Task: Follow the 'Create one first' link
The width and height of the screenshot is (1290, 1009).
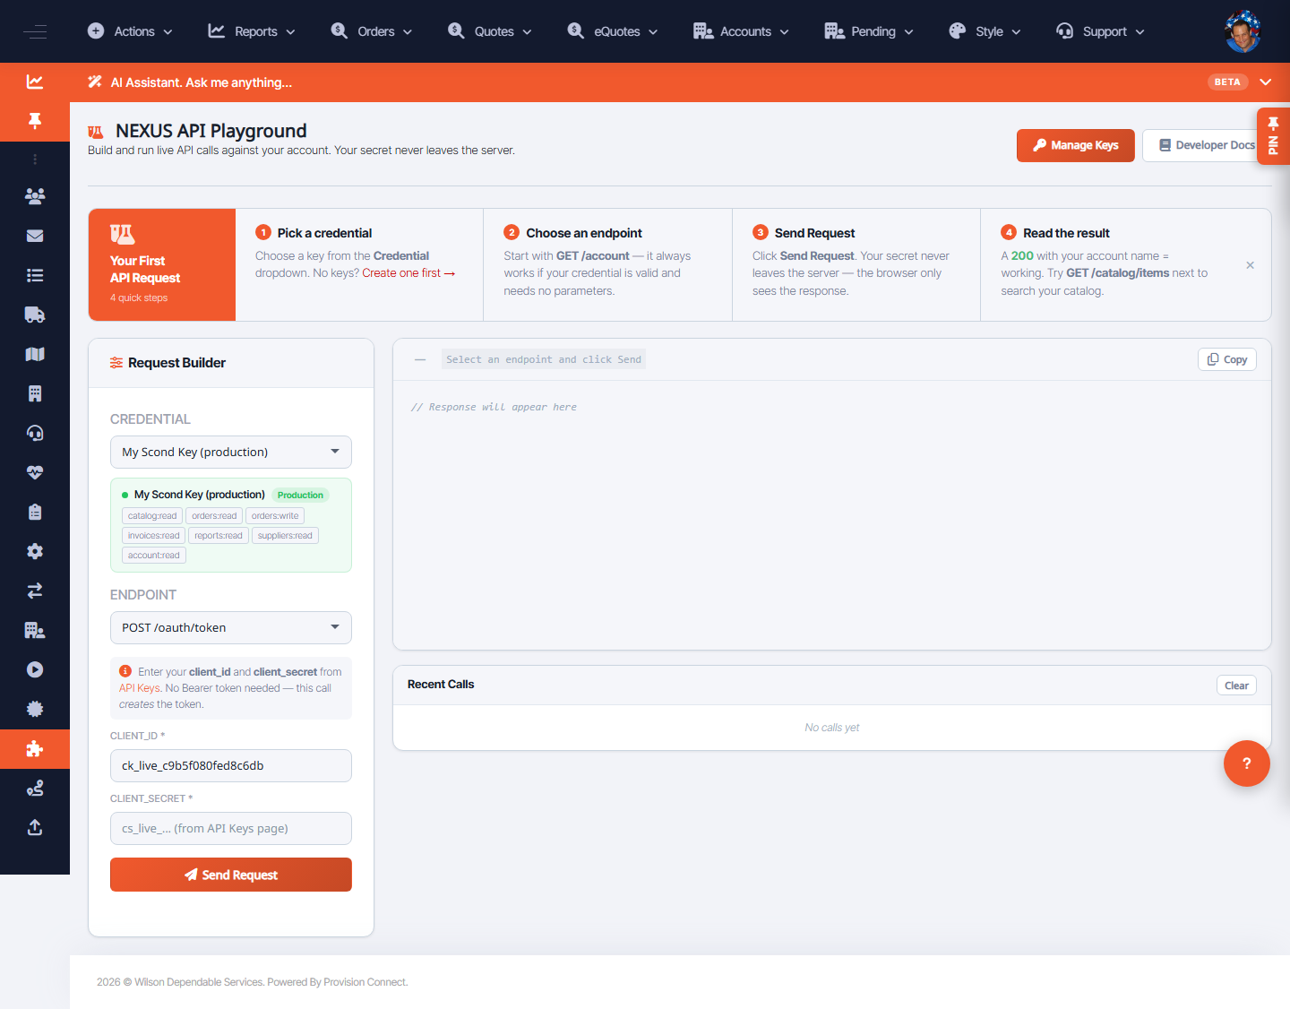Action: pyautogui.click(x=408, y=273)
